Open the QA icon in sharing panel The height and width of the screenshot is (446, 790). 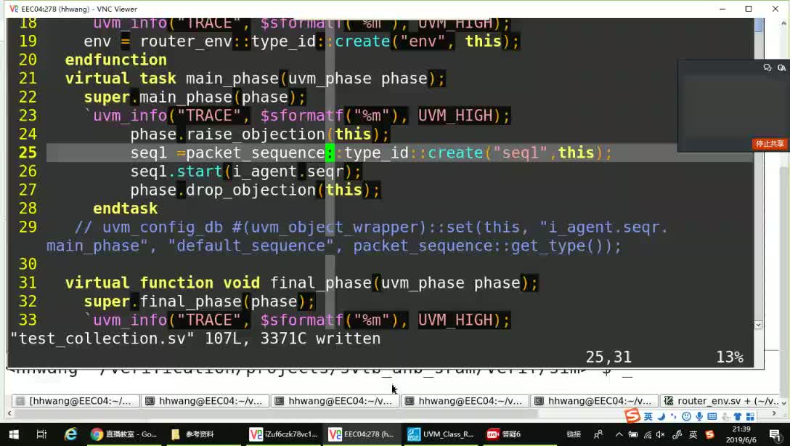point(781,68)
